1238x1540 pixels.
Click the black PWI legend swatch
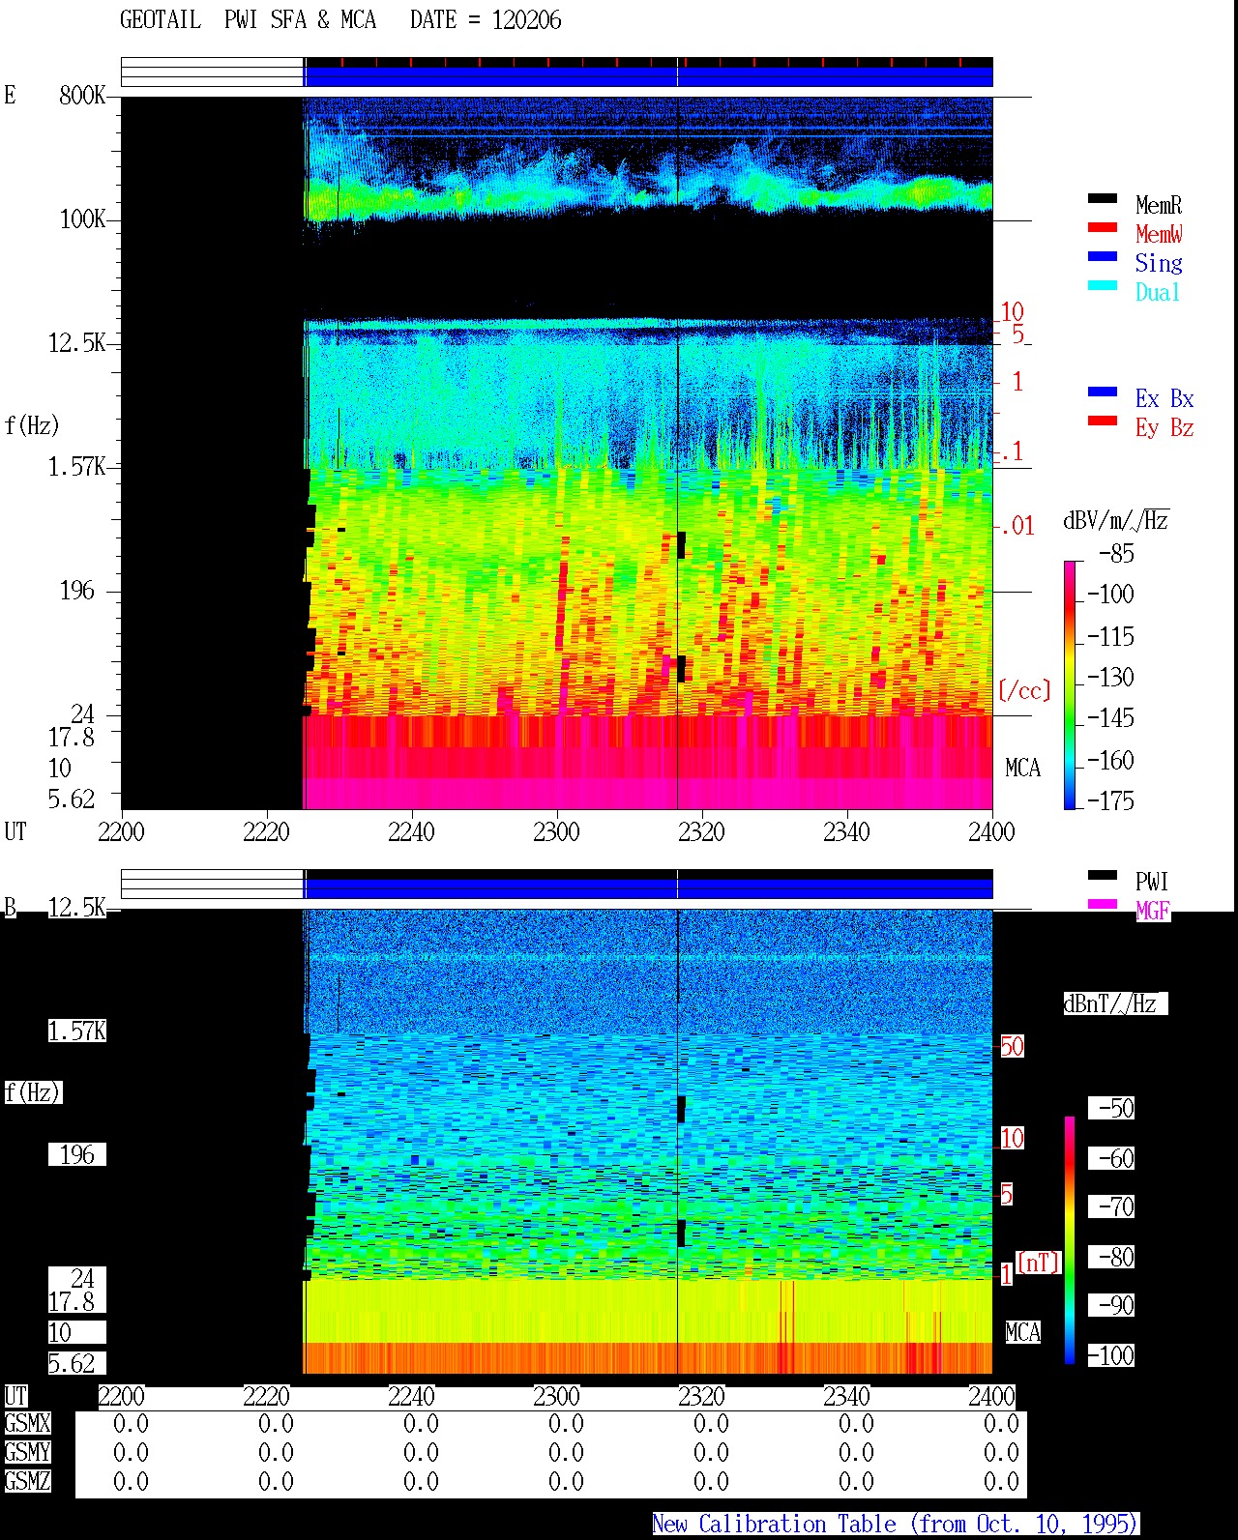pos(1103,876)
